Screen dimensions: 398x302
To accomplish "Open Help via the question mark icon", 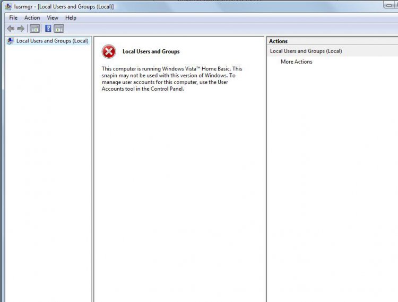I will click(48, 29).
